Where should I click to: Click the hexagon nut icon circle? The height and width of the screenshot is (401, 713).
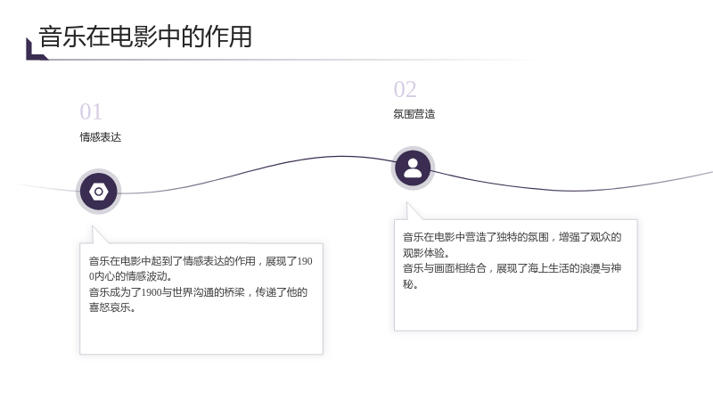coord(99,192)
